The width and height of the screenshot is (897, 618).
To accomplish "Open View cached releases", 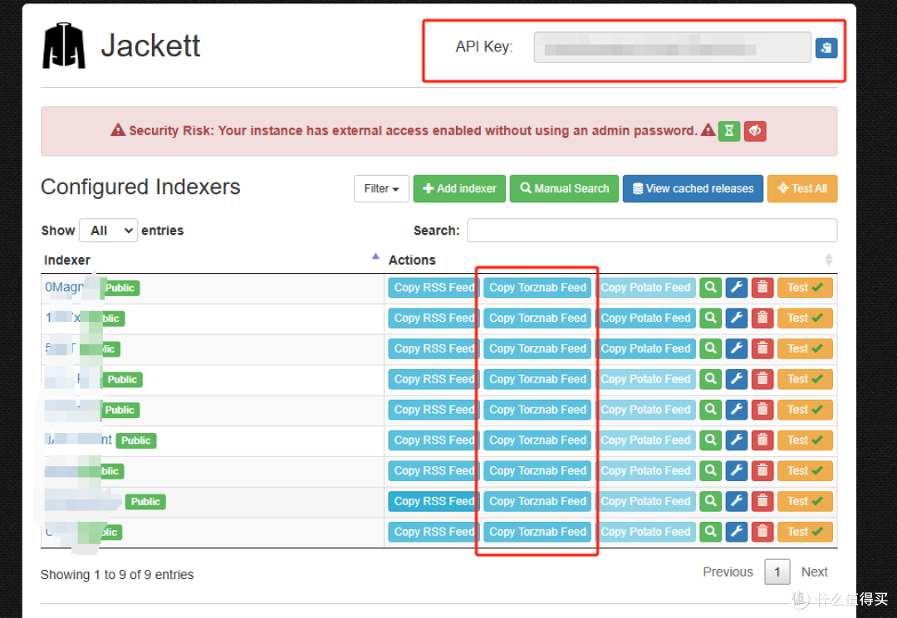I will point(693,188).
